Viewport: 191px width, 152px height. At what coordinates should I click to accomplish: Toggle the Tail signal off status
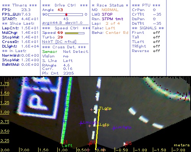pyautogui.click(x=157, y=37)
